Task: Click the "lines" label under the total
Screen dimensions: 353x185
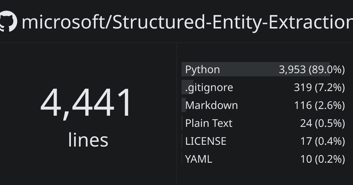Action: tap(88, 140)
